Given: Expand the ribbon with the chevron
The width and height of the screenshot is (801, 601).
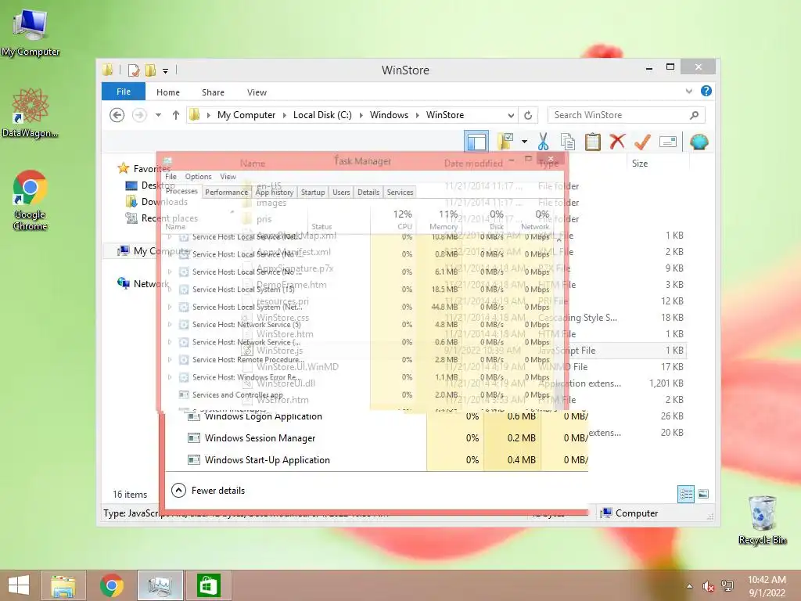Looking at the screenshot, I should pos(688,91).
